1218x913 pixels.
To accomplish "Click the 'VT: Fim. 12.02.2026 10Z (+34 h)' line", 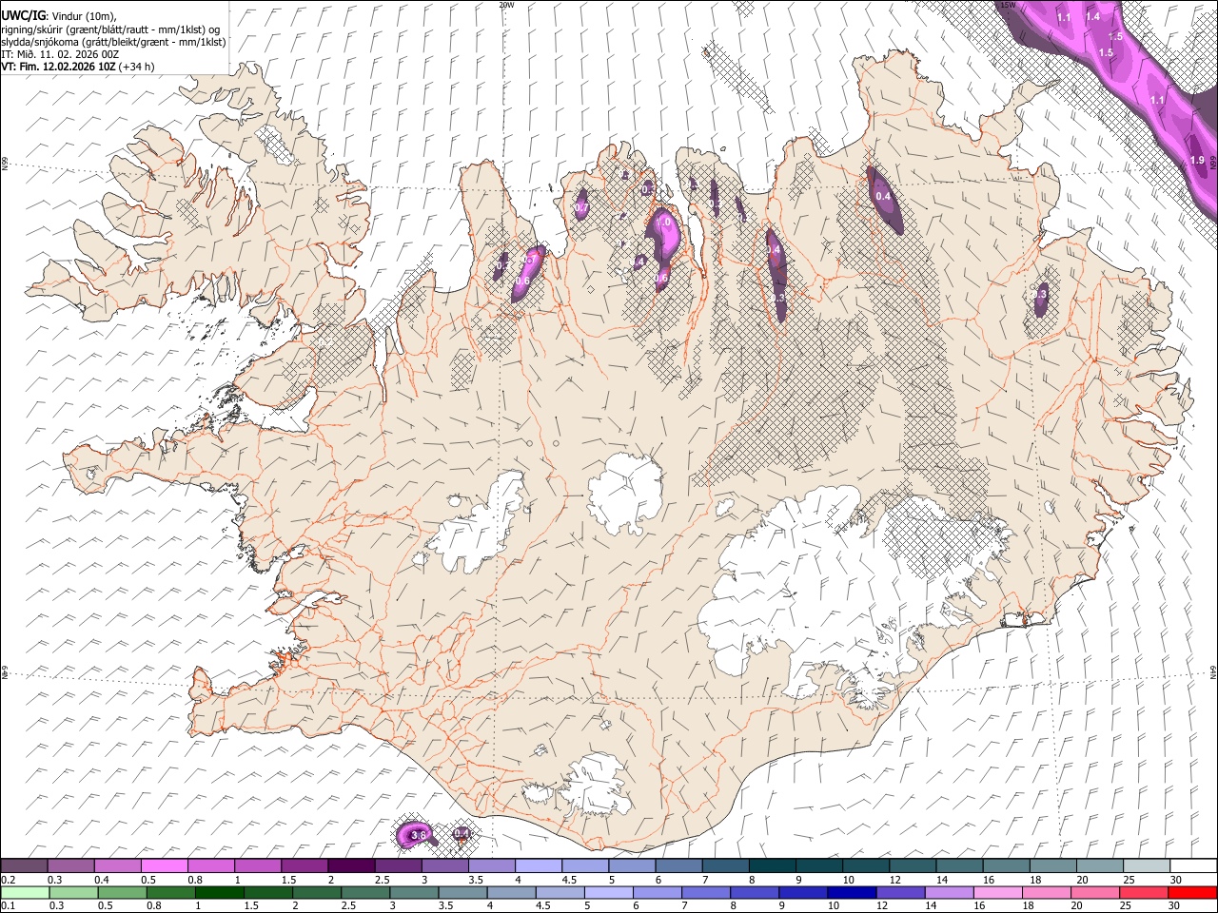I will tap(78, 67).
